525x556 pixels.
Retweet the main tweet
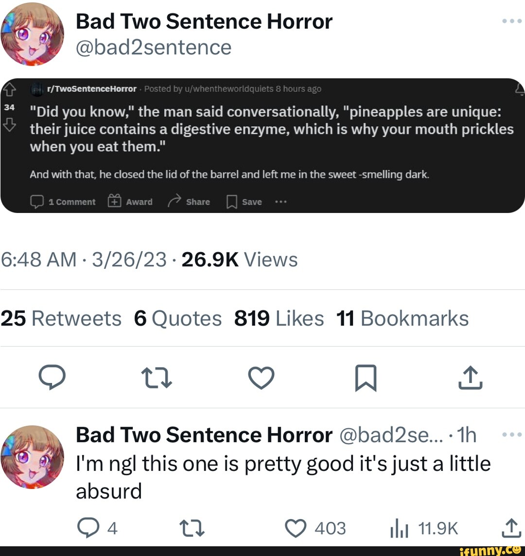coord(156,379)
